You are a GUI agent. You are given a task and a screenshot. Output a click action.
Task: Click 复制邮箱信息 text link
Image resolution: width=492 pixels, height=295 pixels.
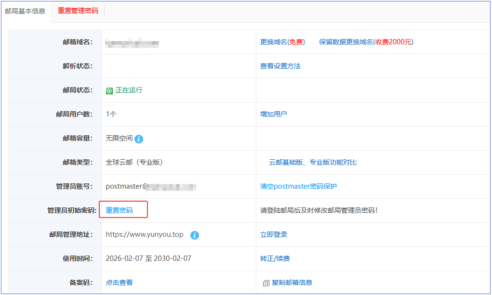point(292,282)
